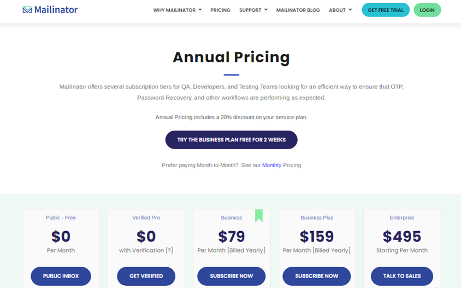Expand the Support menu chevron

pyautogui.click(x=266, y=10)
